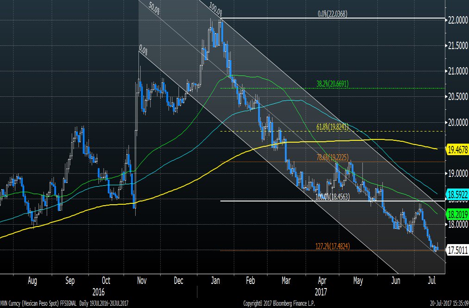
Task: Click the 2017 year label
Action: click(321, 291)
